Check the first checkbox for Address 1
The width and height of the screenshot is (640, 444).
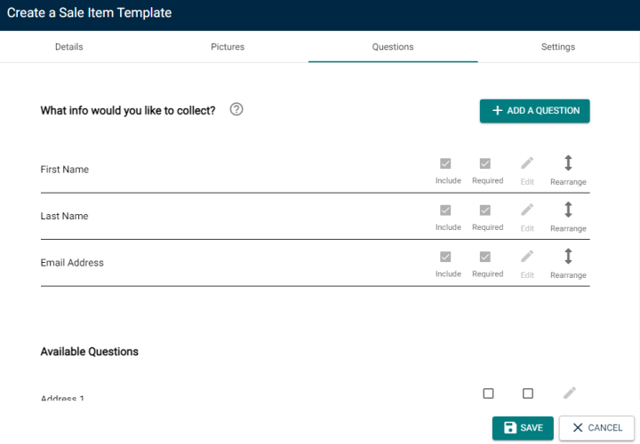(488, 393)
